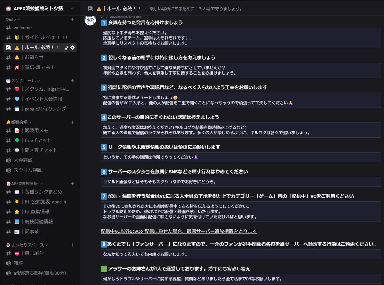Click the code block starting 特に食事する際はミュート

(241, 100)
